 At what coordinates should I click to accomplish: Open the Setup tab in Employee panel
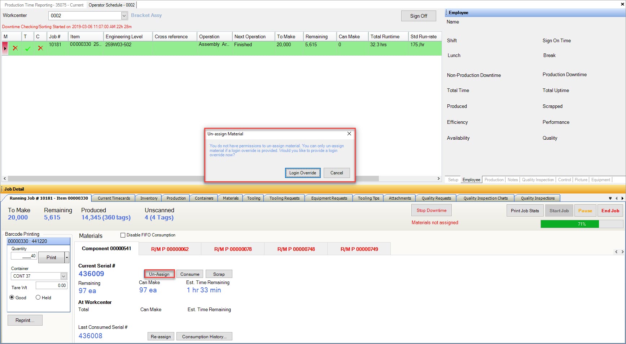453,180
